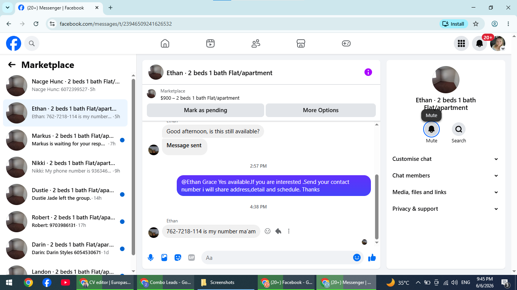Send a thumbs-up like
The width and height of the screenshot is (517, 290).
click(x=372, y=258)
